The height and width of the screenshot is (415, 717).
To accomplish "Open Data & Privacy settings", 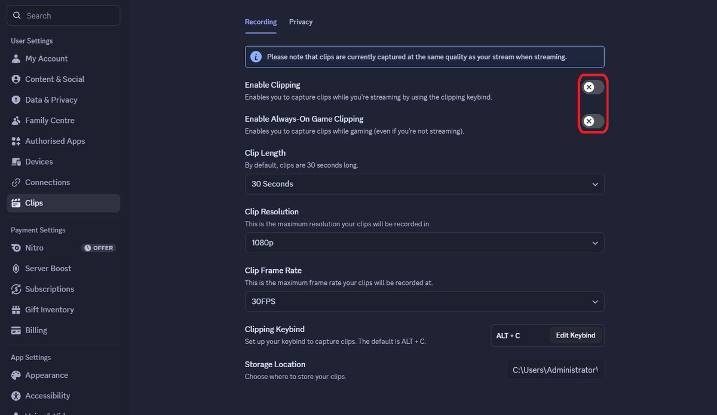I will click(63, 100).
